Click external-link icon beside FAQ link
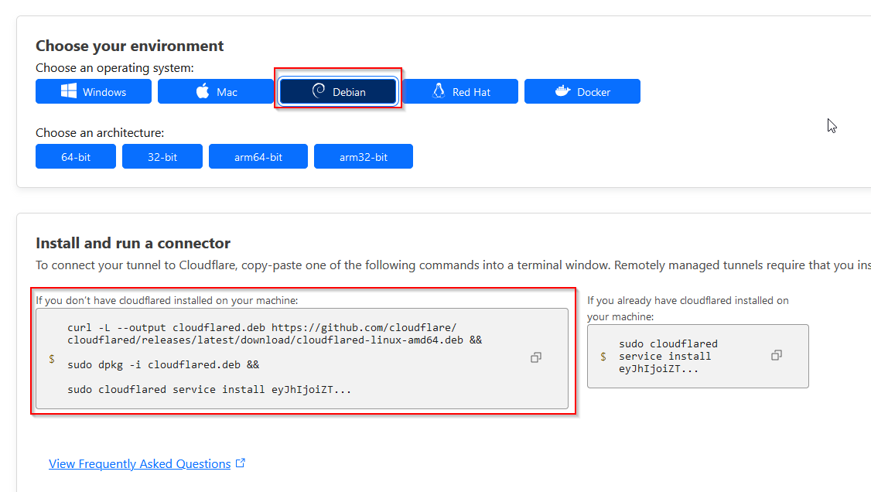Viewport: 871px width, 492px height. [x=241, y=463]
